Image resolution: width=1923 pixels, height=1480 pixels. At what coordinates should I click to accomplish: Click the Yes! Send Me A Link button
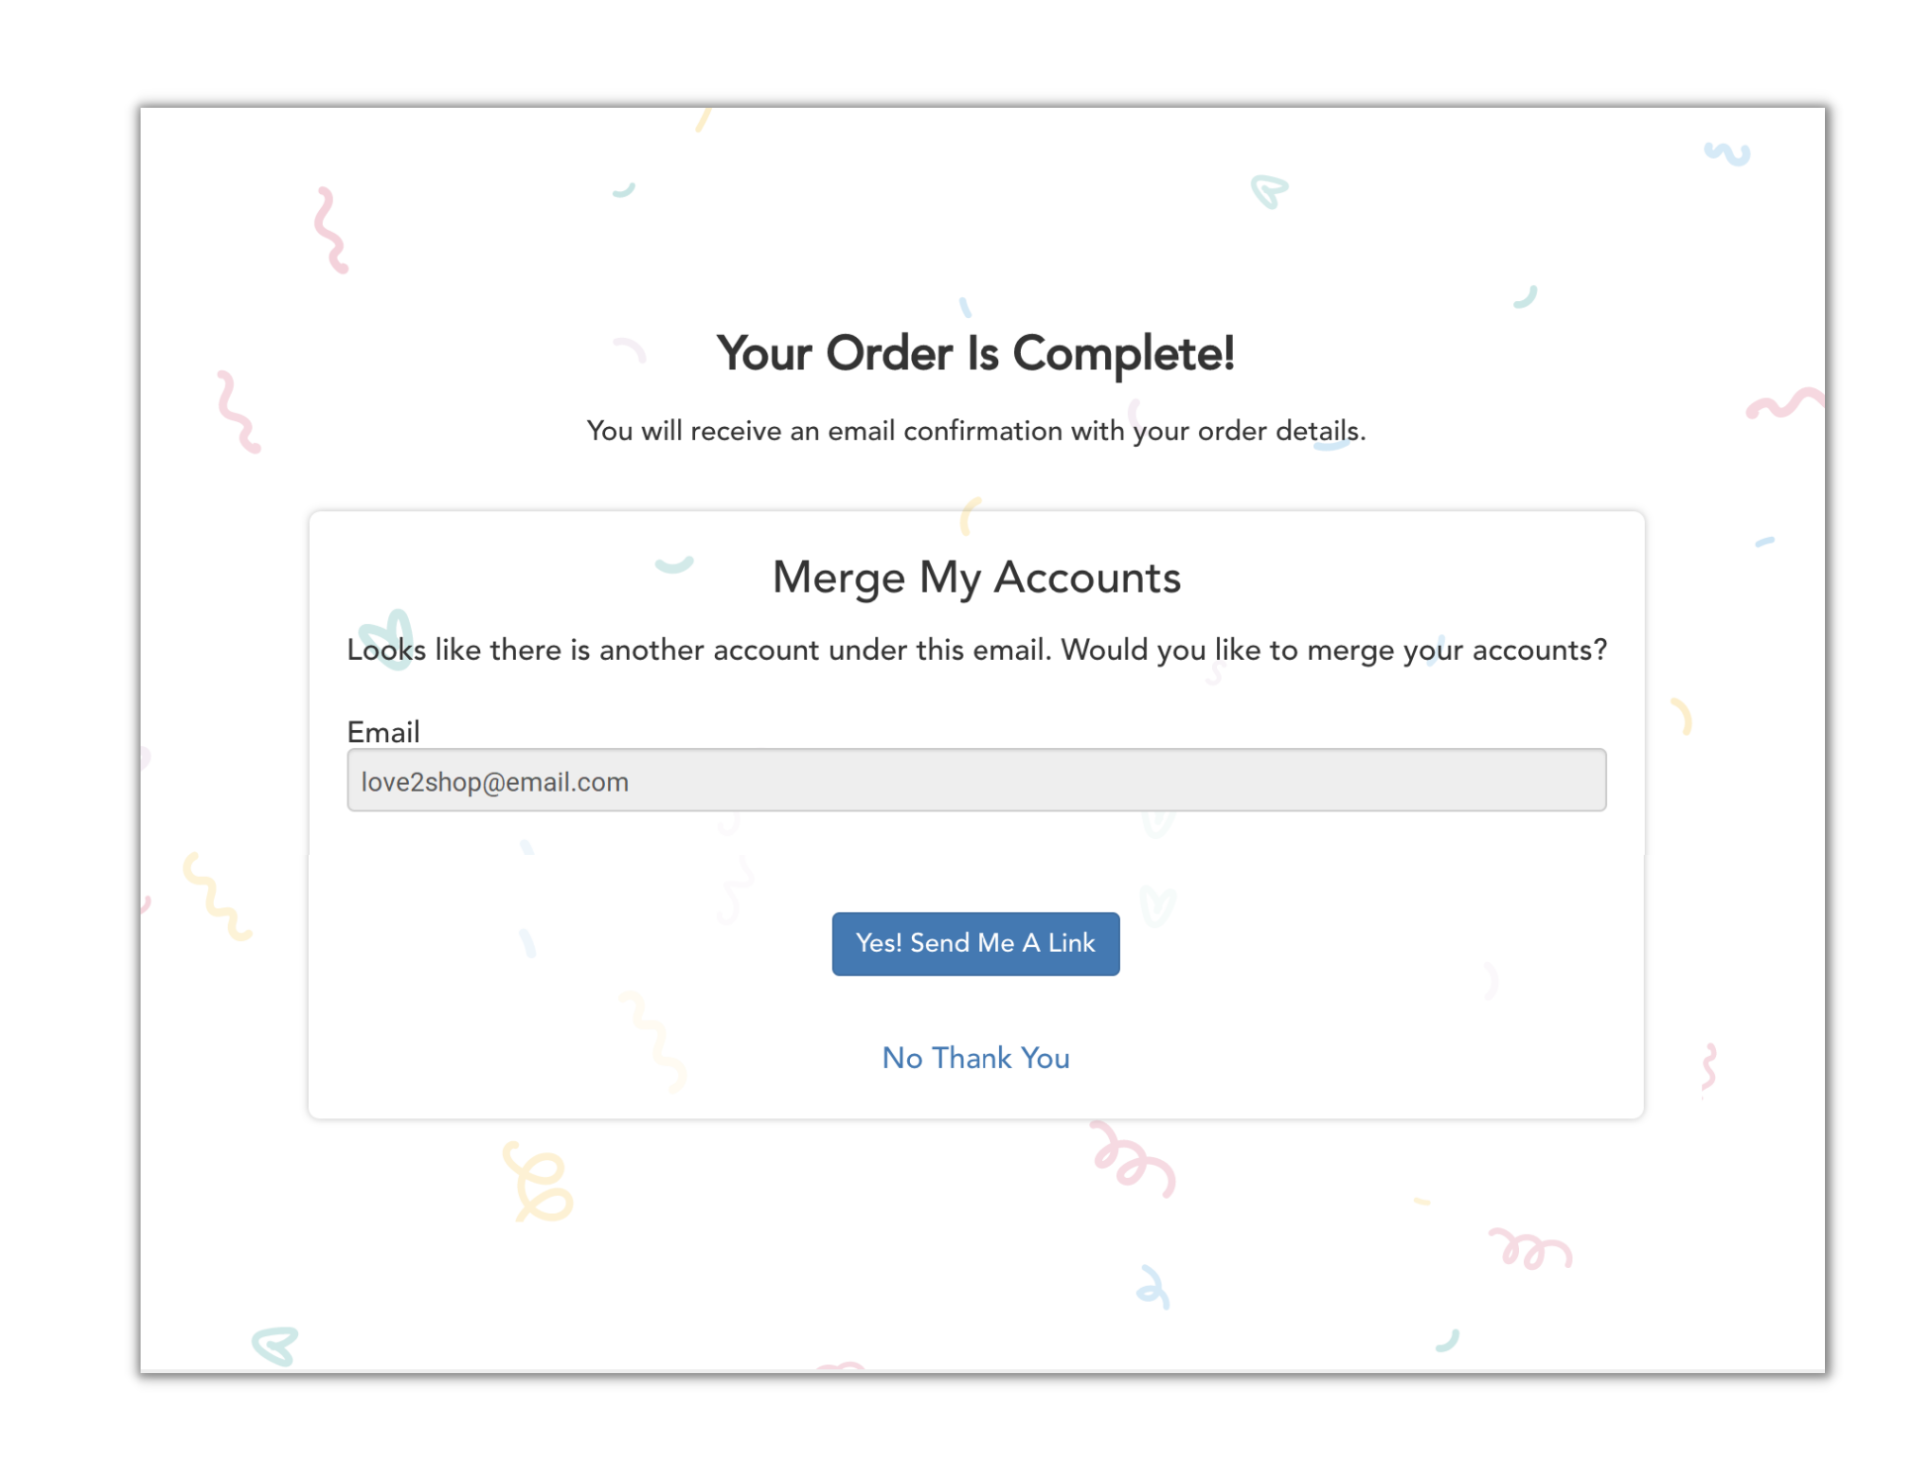[x=975, y=943]
